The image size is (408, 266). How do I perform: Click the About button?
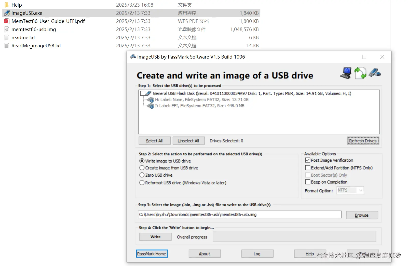[205, 254]
